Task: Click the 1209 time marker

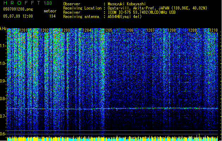Action: (193, 30)
